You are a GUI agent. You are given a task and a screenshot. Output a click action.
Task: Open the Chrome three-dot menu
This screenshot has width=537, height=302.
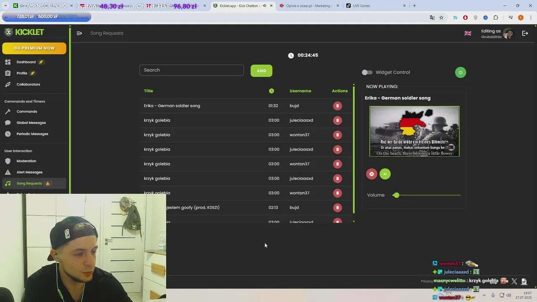click(x=530, y=18)
